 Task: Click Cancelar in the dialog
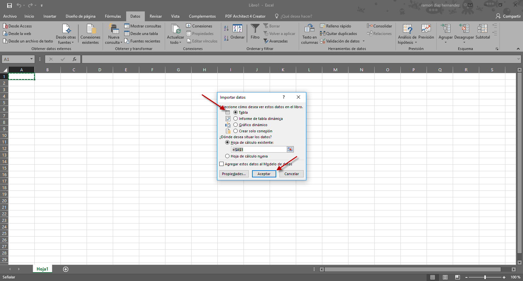click(x=292, y=174)
